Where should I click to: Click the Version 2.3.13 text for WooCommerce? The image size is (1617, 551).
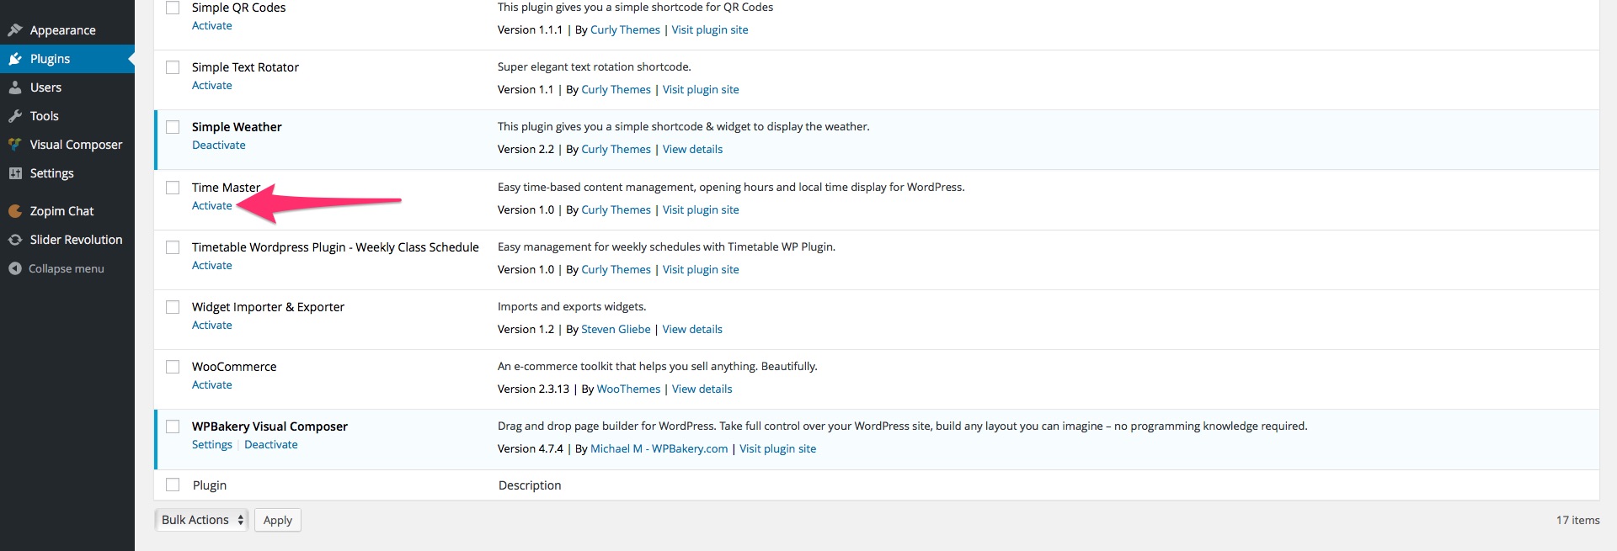click(533, 389)
